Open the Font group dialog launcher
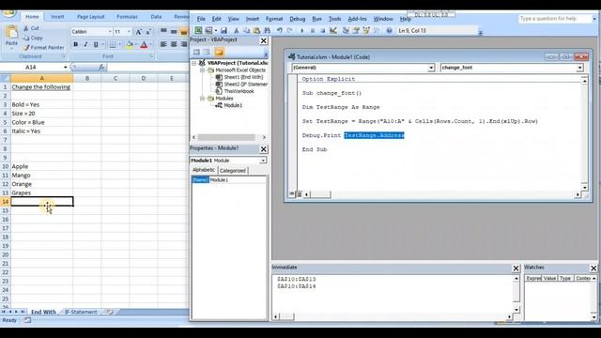This screenshot has width=601, height=338. coord(151,56)
